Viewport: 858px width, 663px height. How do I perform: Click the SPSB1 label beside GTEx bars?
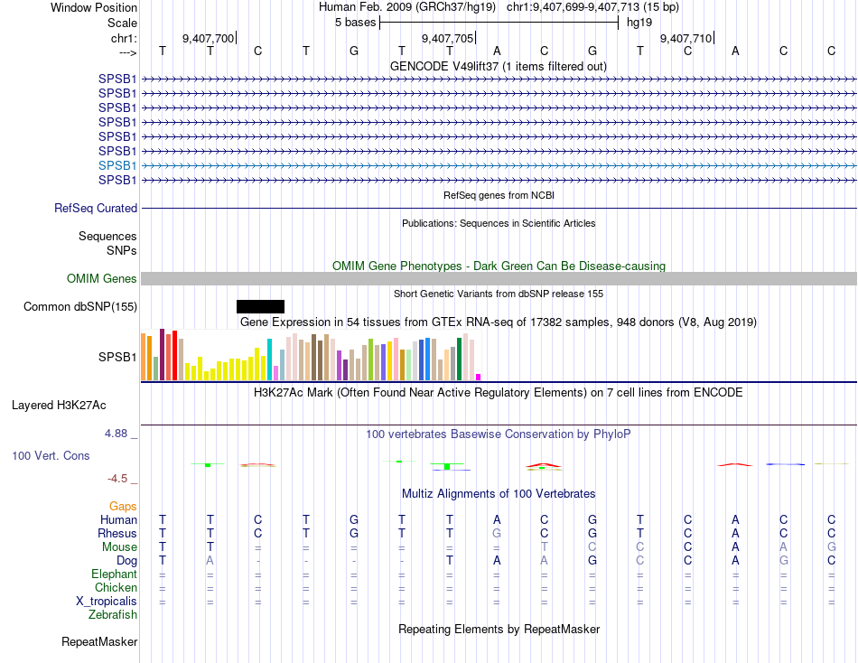117,357
